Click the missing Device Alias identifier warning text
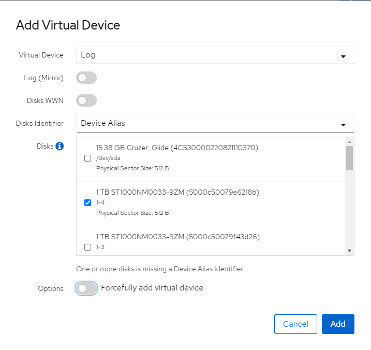Viewport: 371px width, 350px height. pyautogui.click(x=160, y=269)
